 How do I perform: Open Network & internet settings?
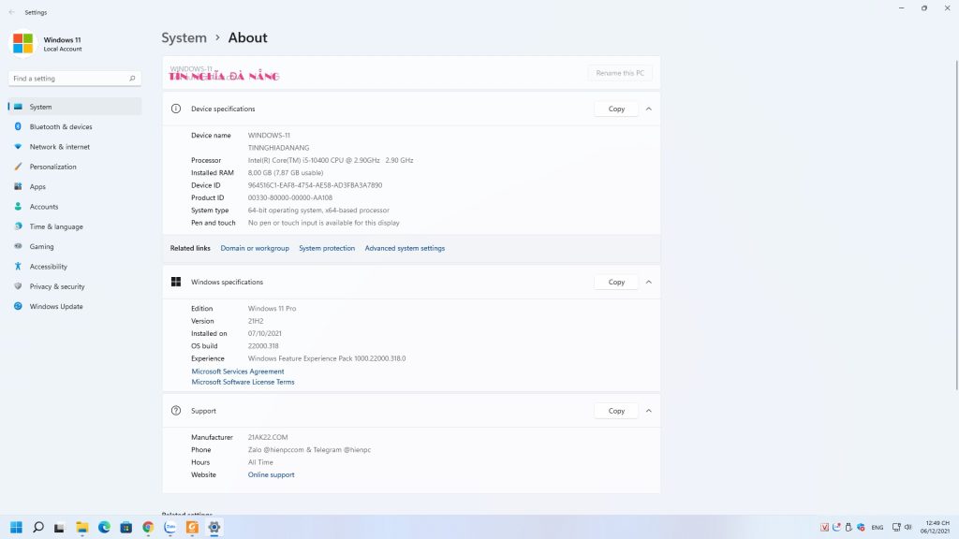click(x=75, y=147)
